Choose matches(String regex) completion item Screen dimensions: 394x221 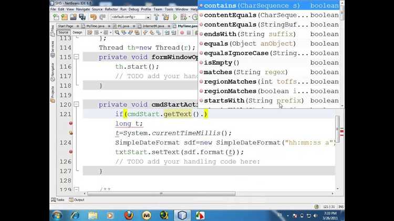pos(269,72)
